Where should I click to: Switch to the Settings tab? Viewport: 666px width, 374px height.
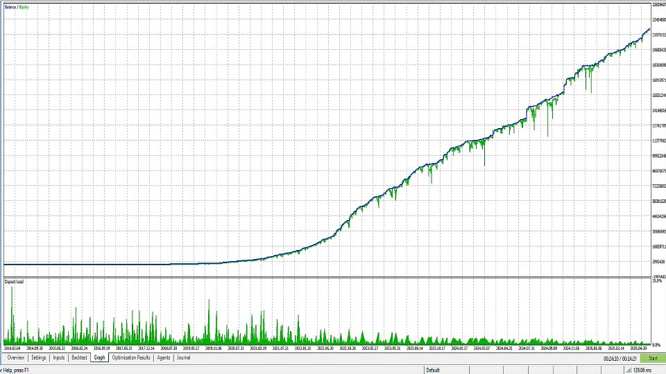tap(39, 357)
